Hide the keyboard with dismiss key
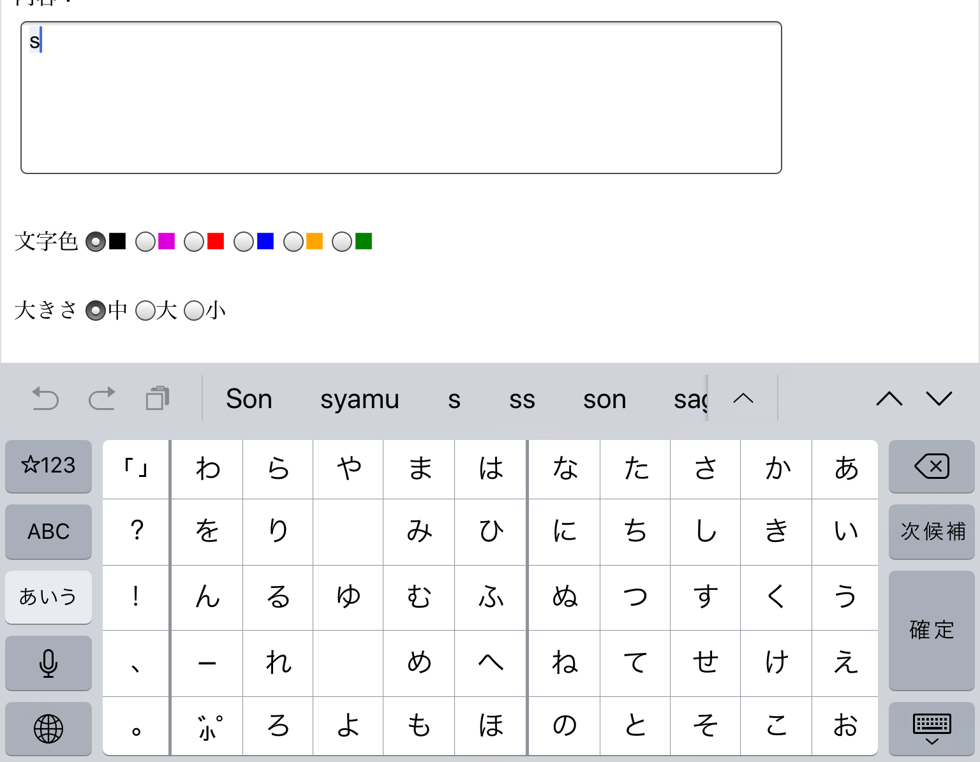 (x=932, y=728)
